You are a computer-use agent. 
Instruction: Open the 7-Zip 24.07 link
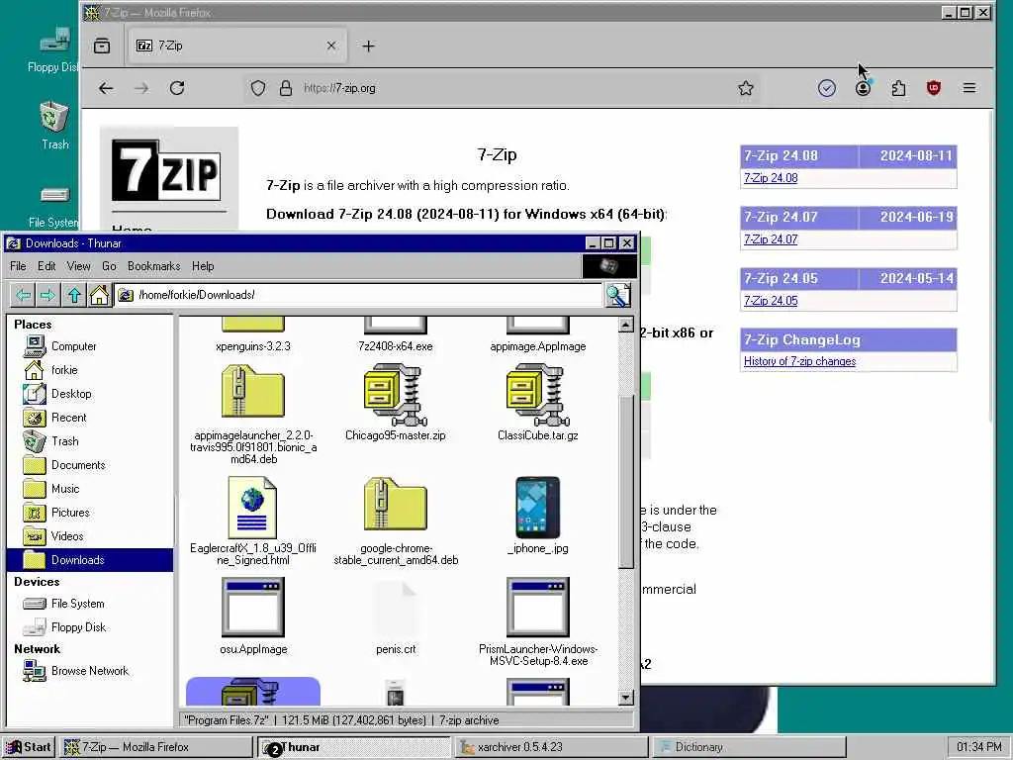(770, 239)
